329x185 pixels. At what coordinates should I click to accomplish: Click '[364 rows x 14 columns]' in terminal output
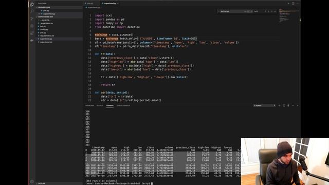101,181
